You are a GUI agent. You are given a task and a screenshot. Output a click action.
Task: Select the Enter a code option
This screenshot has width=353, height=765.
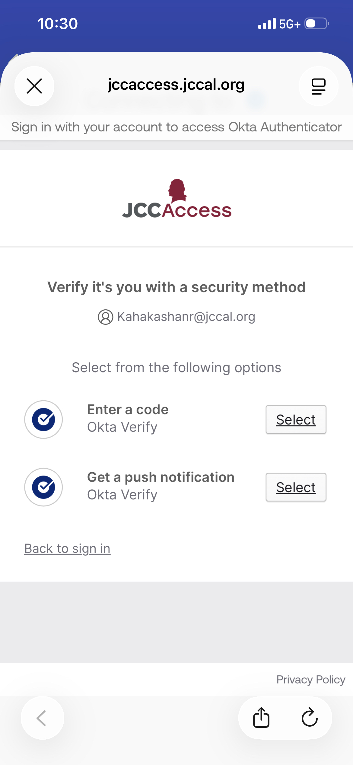click(296, 420)
